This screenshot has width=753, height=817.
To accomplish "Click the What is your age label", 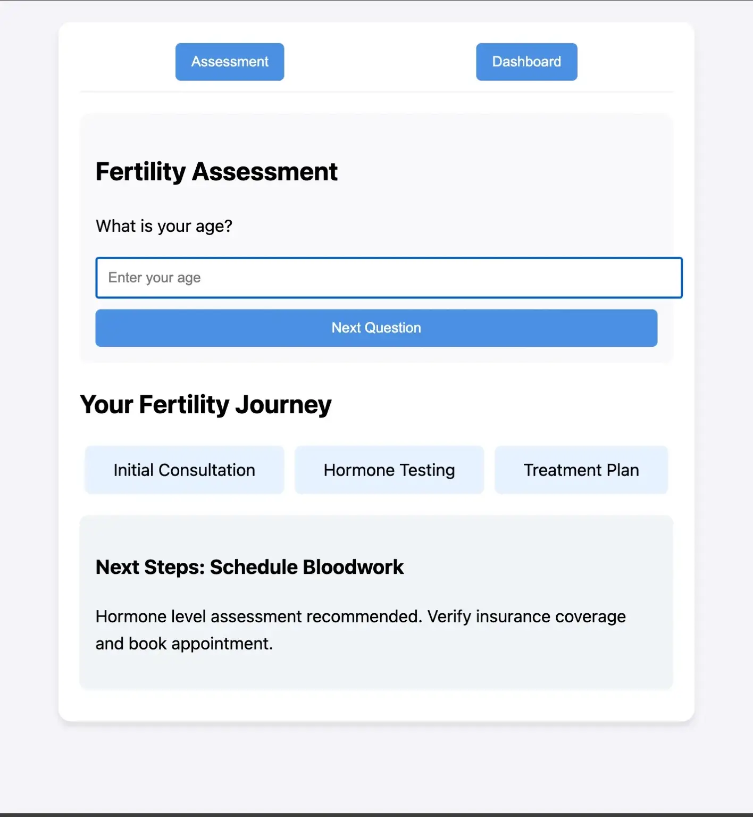I will [x=164, y=226].
